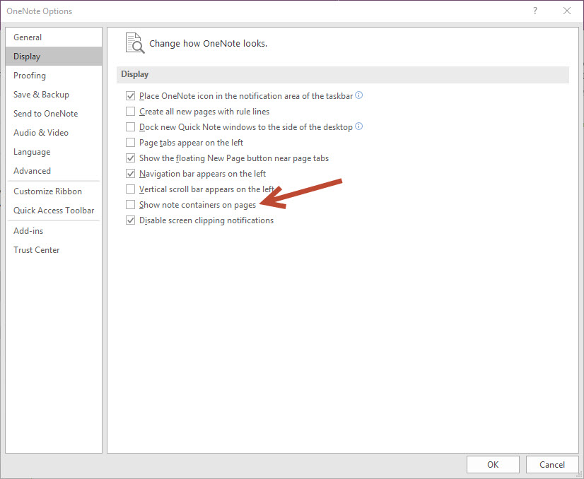Viewport: 584px width, 479px height.
Task: Go to Trust Center settings
Action: (x=37, y=250)
